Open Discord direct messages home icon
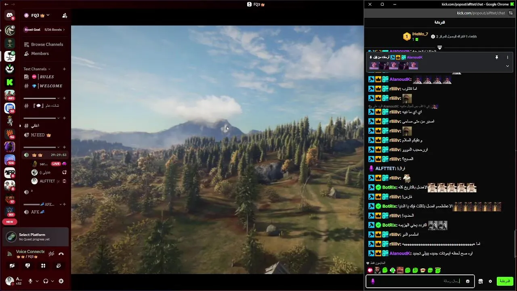The height and width of the screenshot is (291, 517). click(x=10, y=15)
